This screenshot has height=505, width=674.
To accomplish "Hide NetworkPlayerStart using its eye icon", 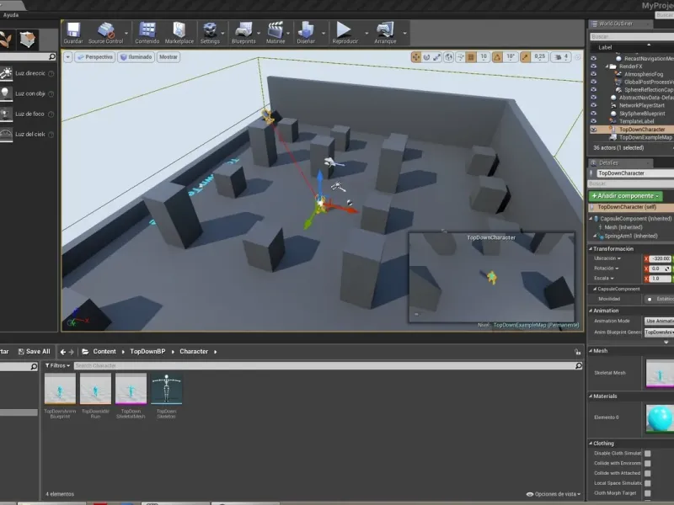I will (594, 106).
